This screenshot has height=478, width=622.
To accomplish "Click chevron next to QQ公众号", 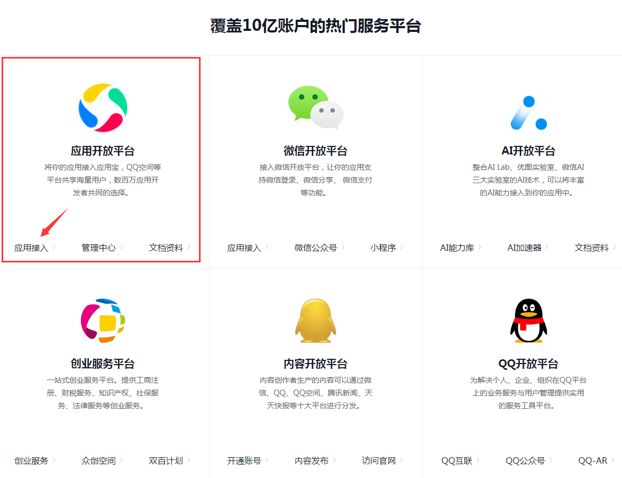I will 551,460.
